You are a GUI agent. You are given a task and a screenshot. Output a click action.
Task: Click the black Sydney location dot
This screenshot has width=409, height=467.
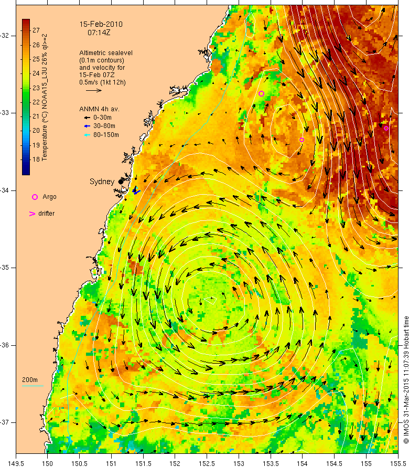(121, 182)
